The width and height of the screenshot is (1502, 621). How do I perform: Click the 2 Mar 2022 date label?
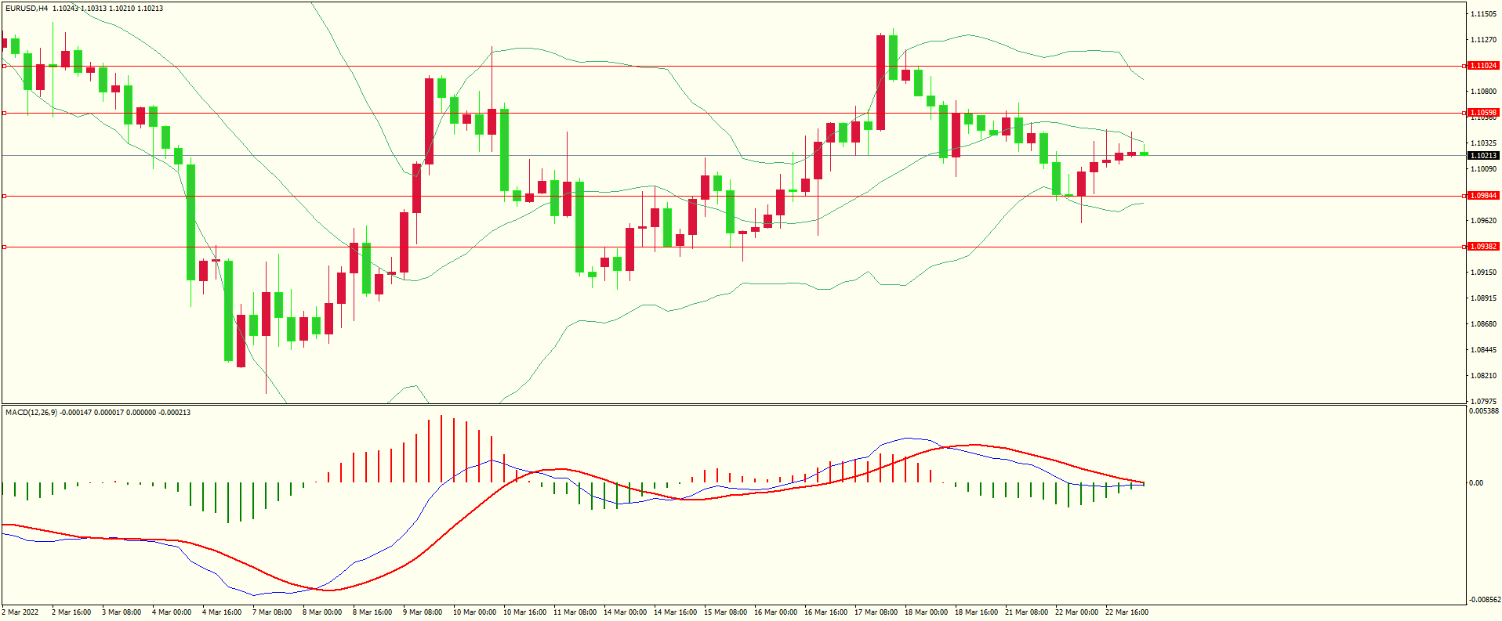point(20,612)
